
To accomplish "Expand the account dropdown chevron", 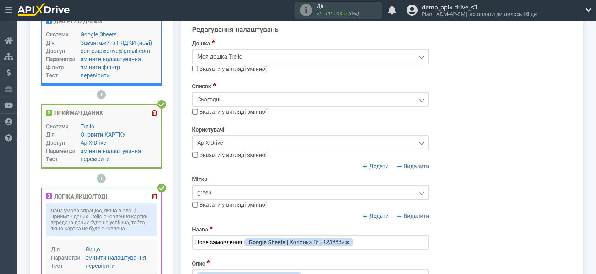I will point(588,10).
